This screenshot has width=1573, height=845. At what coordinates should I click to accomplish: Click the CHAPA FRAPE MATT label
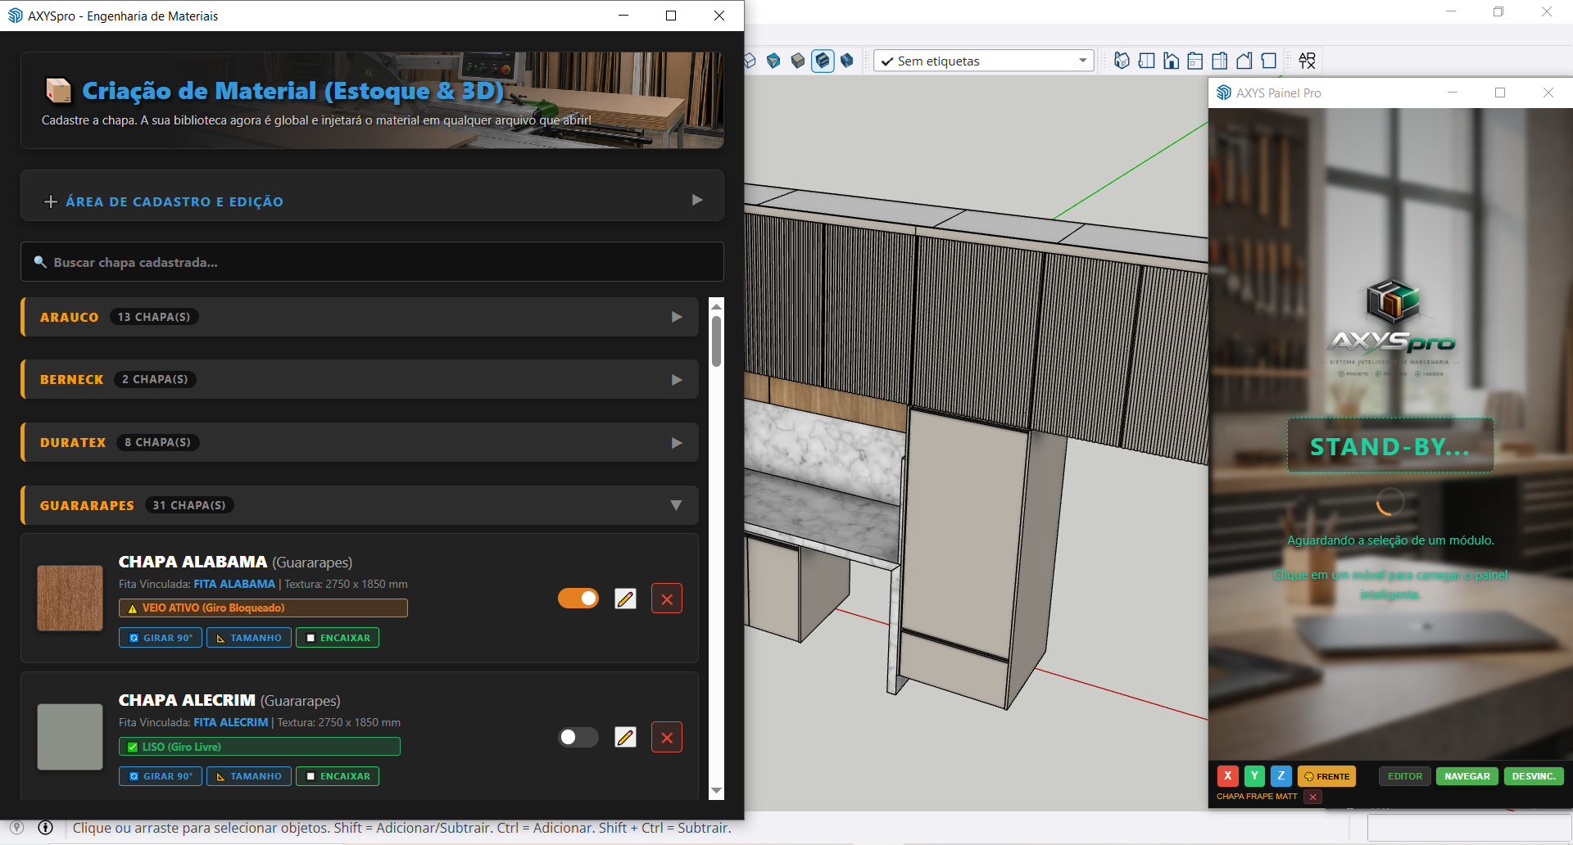(x=1257, y=797)
